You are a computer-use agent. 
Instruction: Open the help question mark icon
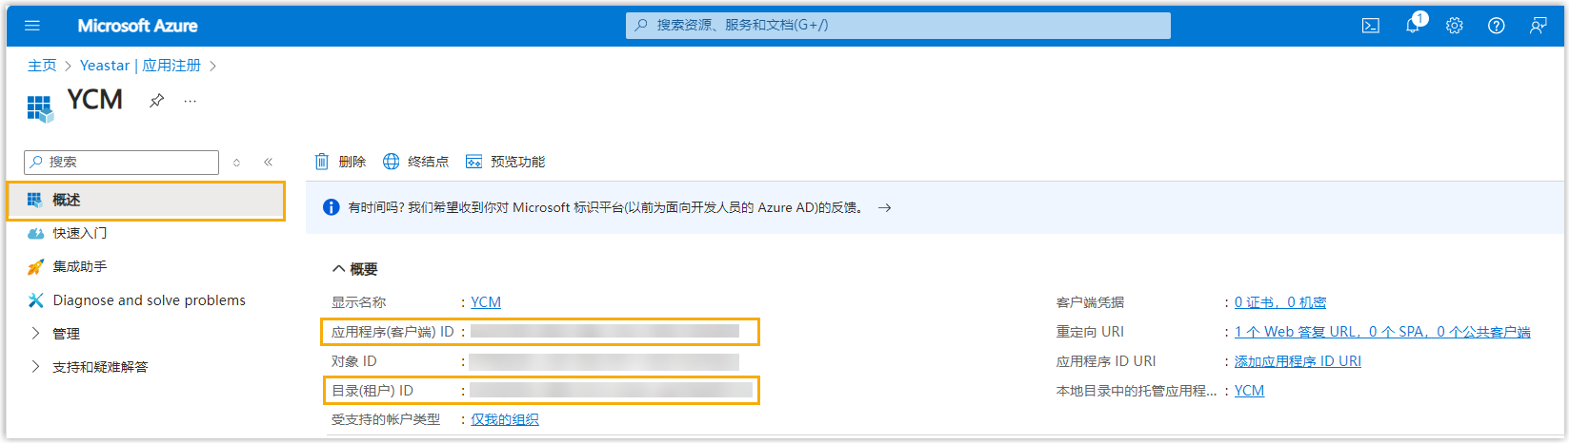pos(1496,26)
